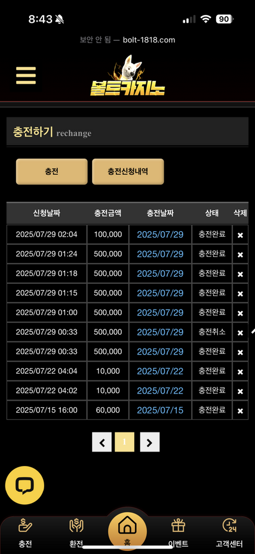Screen dimensions: 255x554
Task: Go to previous page with left chevron
Action: 102,442
